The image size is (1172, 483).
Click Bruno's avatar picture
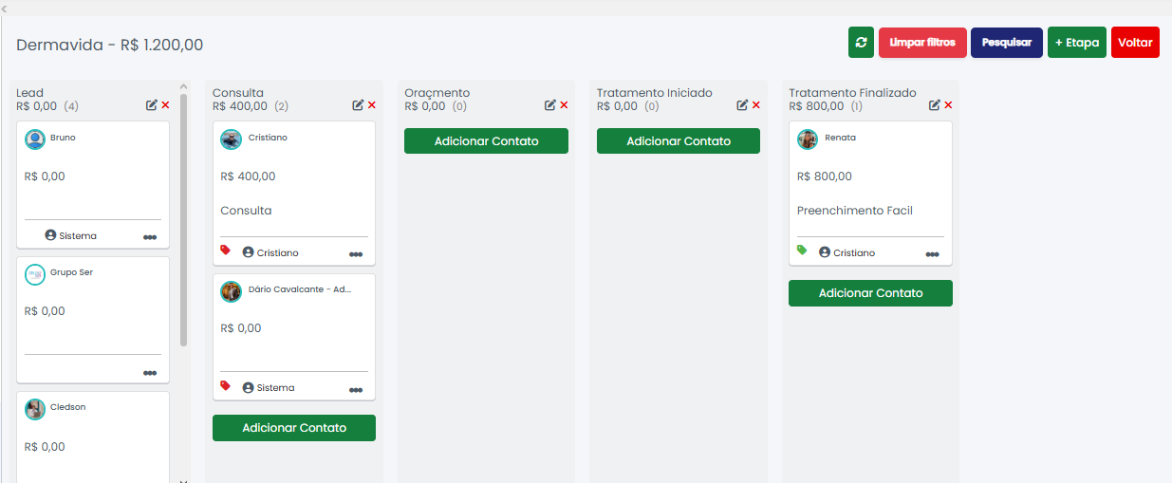(x=35, y=139)
